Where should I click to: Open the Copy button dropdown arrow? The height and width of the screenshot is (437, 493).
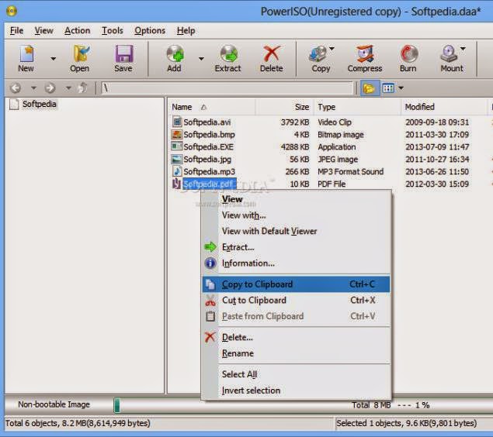332,49
